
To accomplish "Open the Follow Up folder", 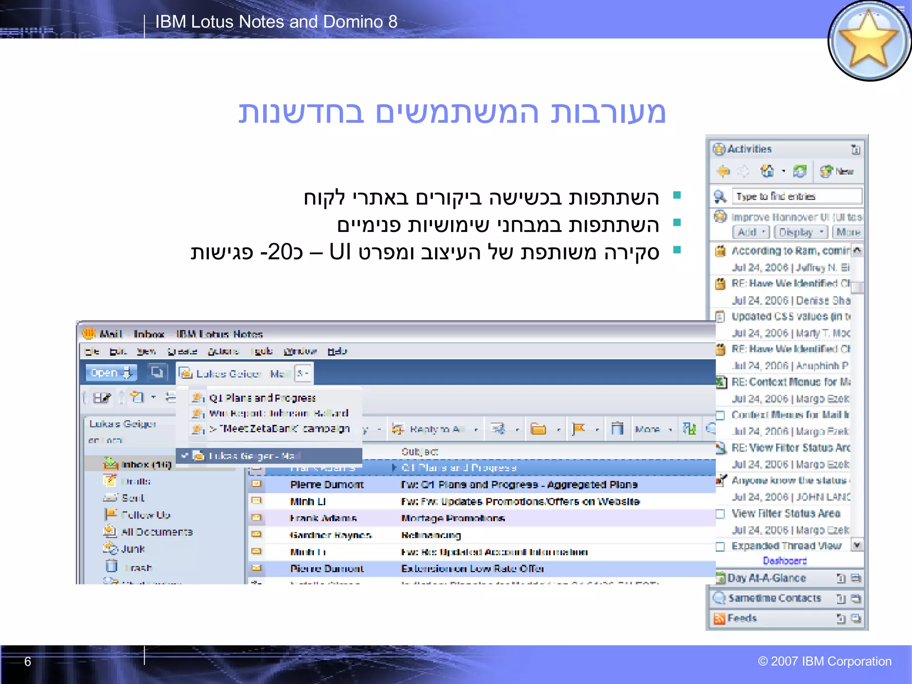I will click(x=146, y=515).
